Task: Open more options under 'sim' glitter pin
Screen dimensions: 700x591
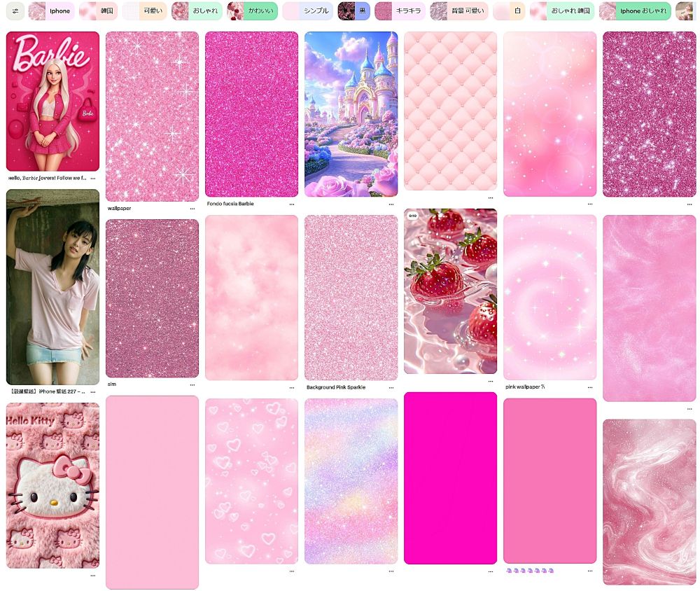Action: 192,384
